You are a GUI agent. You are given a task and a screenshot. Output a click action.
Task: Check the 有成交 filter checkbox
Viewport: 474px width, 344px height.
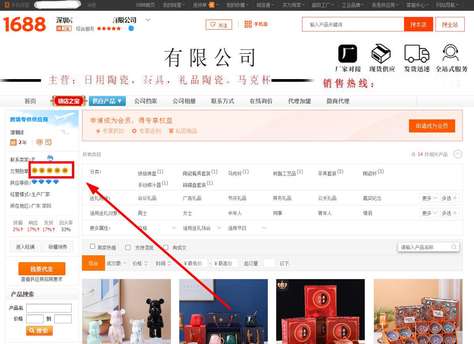click(x=165, y=248)
